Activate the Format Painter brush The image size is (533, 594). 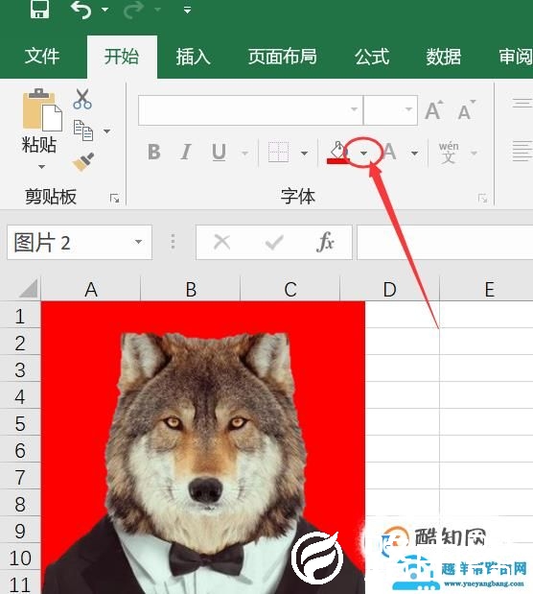(x=83, y=162)
